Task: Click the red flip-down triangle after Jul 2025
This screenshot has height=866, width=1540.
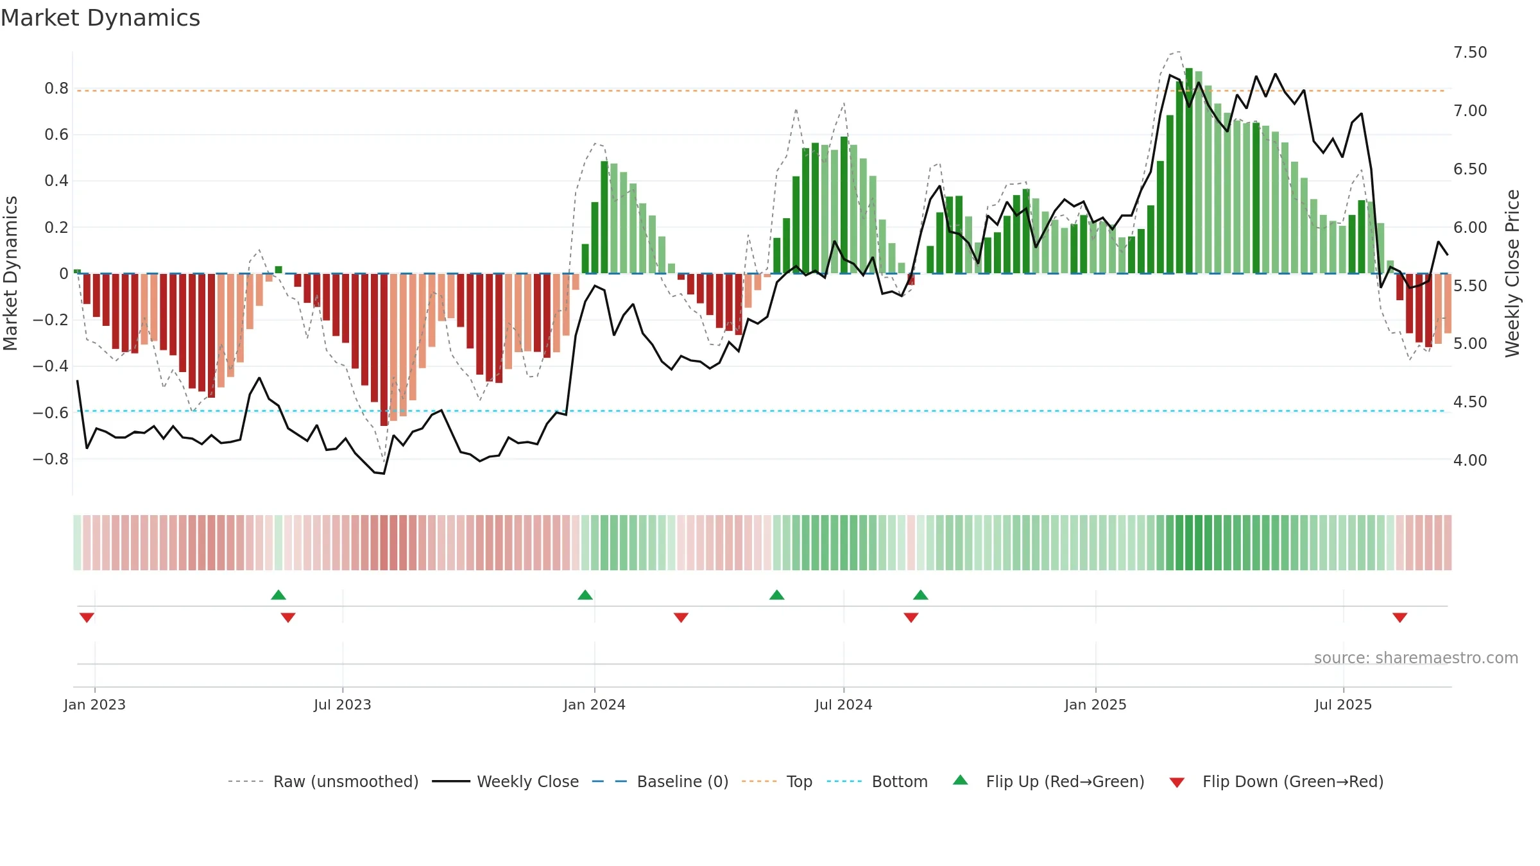Action: pos(1400,617)
